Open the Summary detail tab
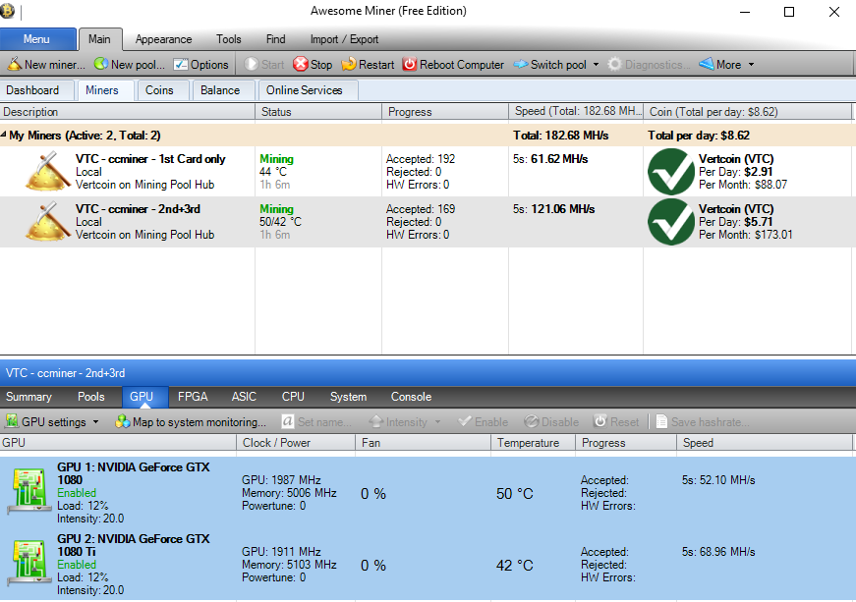Image resolution: width=856 pixels, height=602 pixels. tap(29, 397)
